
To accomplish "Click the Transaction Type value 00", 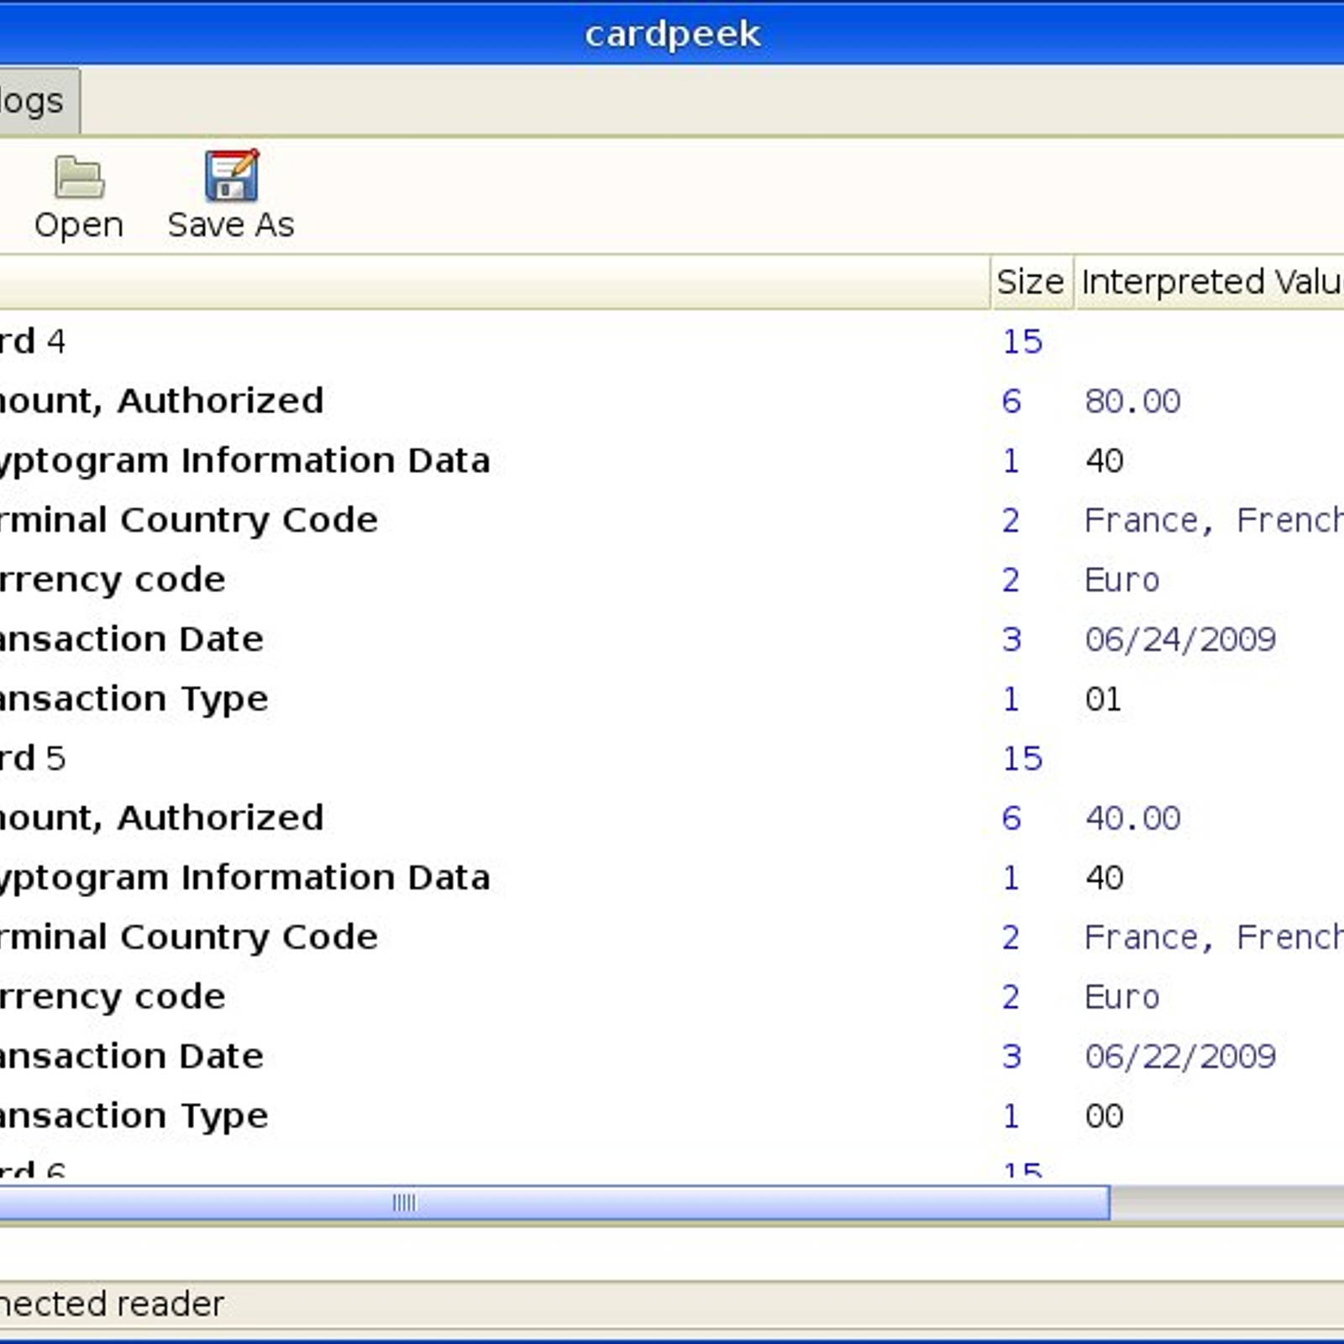I will (1104, 1116).
